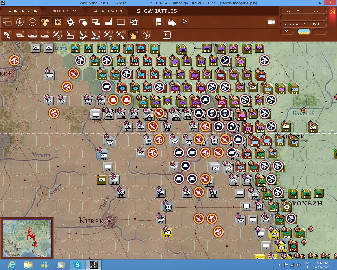This screenshot has width=337, height=270.
Task: Open the MAP INFORMATION tab
Action: [21, 11]
